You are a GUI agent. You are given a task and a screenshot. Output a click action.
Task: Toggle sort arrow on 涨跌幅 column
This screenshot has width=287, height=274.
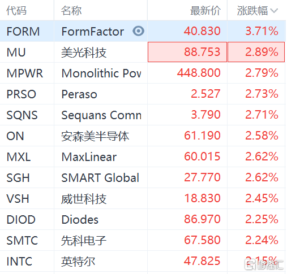click(x=274, y=11)
